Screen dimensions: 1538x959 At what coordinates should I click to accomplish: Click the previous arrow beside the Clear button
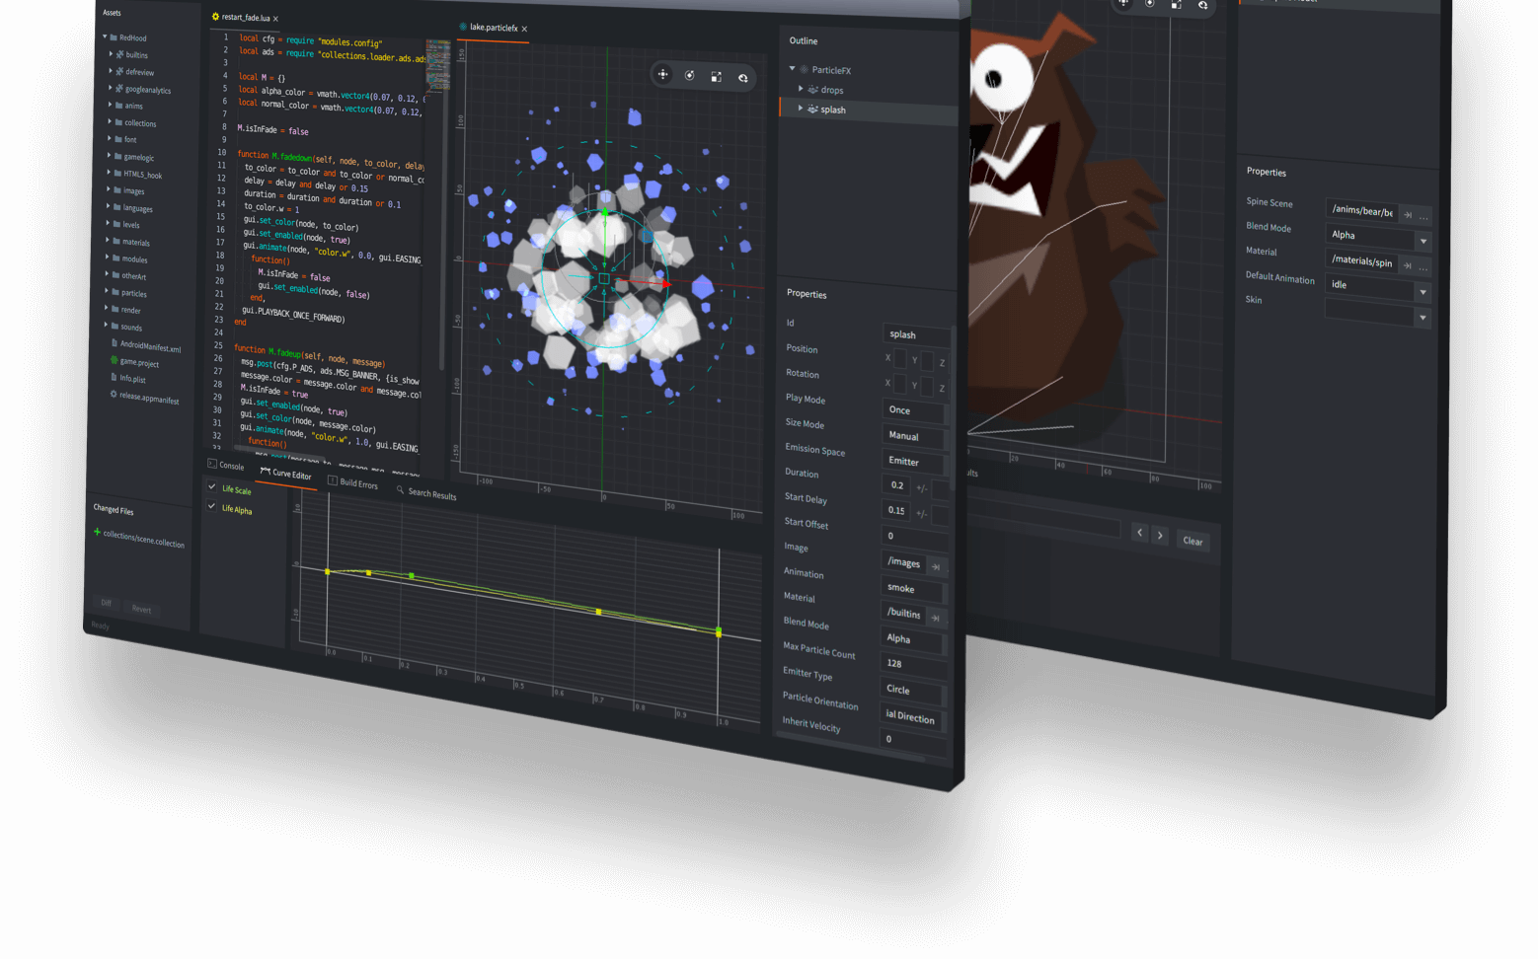(x=1139, y=533)
